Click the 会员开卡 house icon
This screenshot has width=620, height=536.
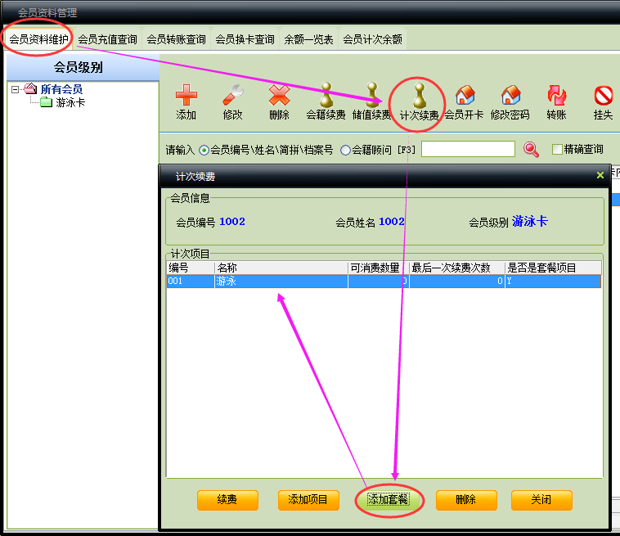pos(465,95)
